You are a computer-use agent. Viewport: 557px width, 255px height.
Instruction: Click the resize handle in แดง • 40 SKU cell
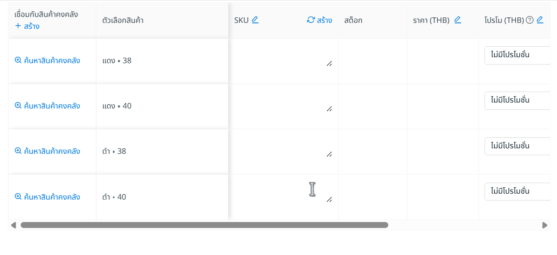[329, 109]
